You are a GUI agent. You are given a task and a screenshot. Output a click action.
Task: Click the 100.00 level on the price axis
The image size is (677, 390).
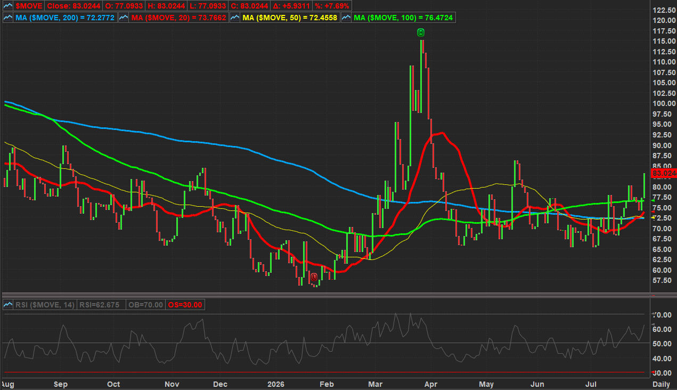[x=663, y=103]
